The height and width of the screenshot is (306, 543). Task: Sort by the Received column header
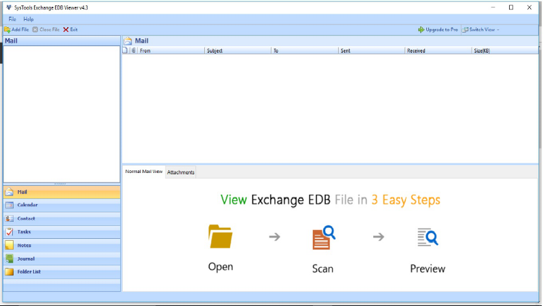pos(438,50)
